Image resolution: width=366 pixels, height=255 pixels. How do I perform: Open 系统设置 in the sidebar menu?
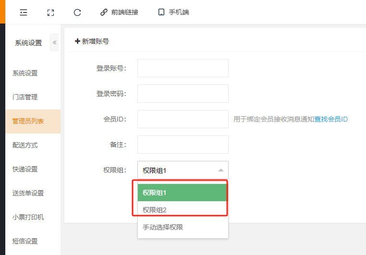25,73
